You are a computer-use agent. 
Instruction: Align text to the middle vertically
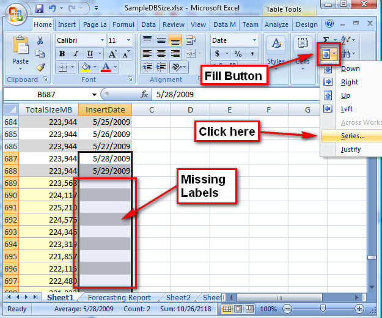[161, 40]
